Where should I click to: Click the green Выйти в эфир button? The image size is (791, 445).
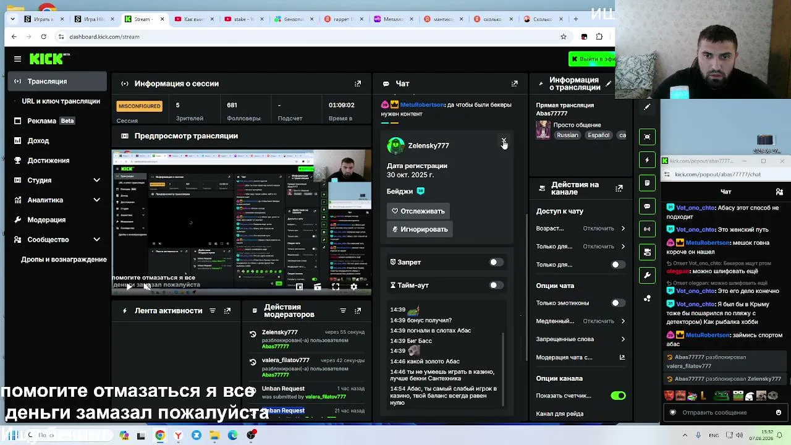[592, 59]
